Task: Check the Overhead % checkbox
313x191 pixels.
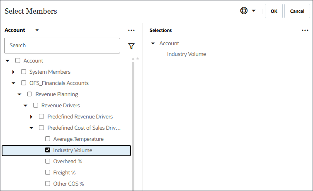Action: [x=48, y=161]
